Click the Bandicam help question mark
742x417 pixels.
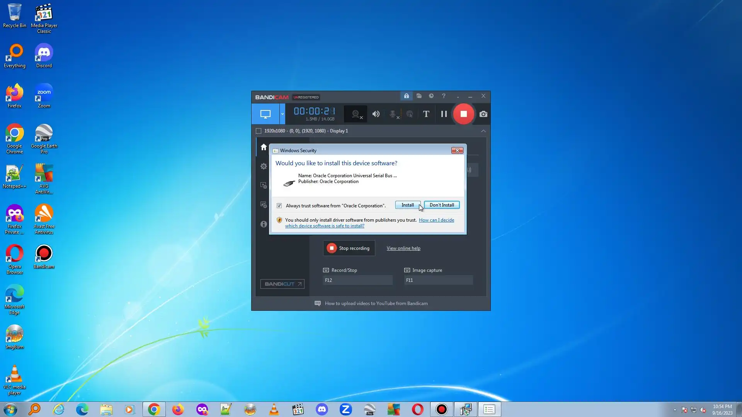(x=444, y=96)
